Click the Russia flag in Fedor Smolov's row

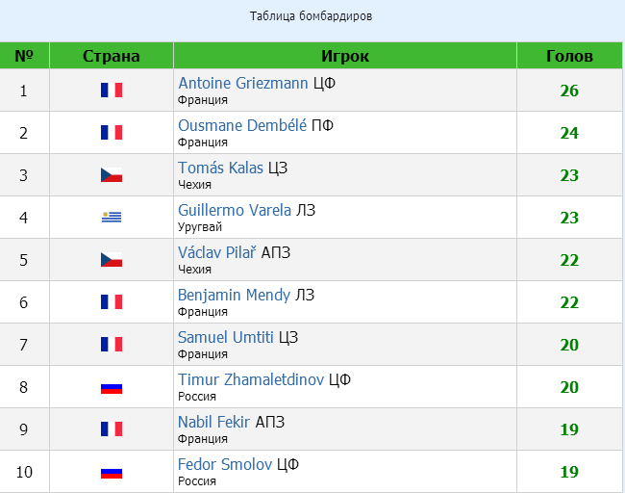tap(112, 473)
